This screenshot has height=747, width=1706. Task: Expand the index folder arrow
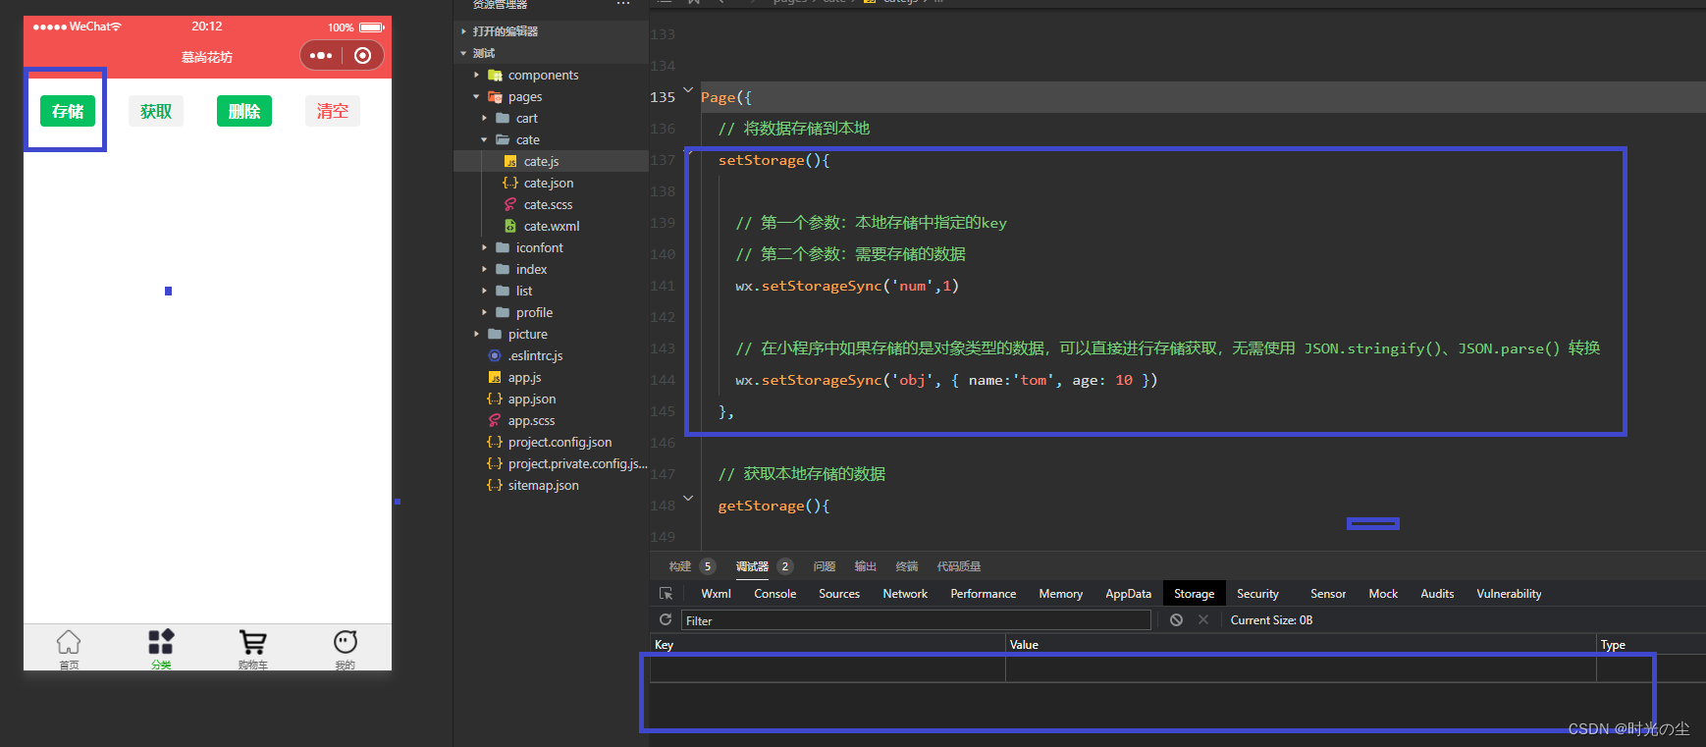coord(485,269)
